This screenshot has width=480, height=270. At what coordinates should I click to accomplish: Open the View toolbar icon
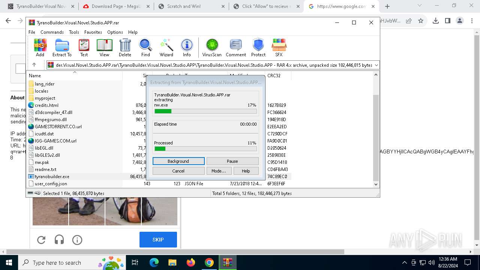pos(104,48)
